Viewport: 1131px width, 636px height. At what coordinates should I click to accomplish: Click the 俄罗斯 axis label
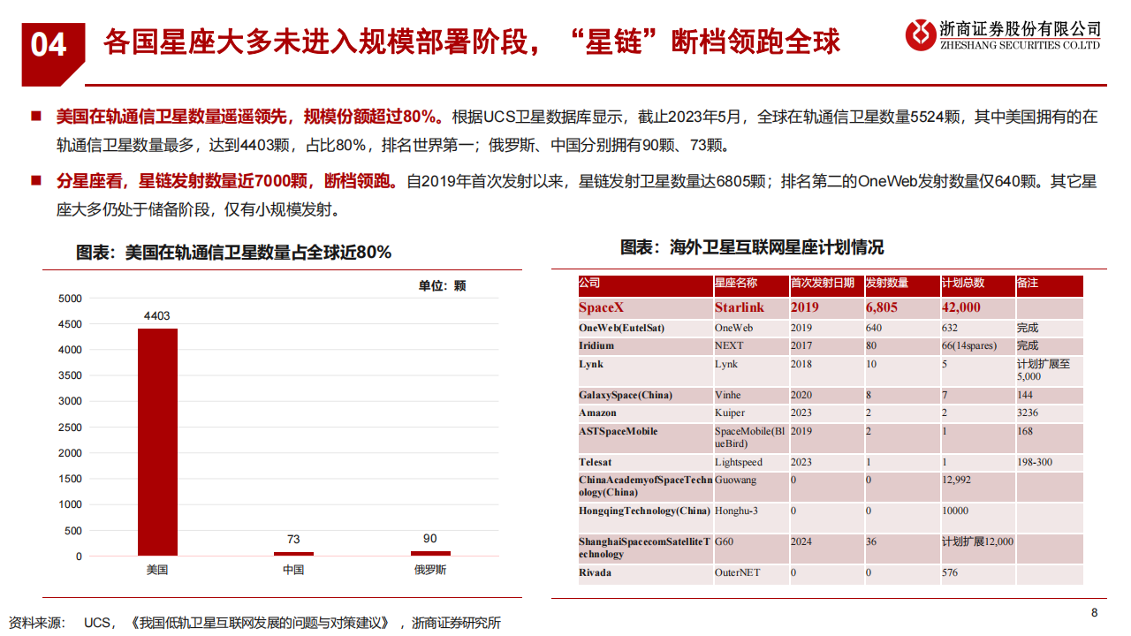coord(430,570)
